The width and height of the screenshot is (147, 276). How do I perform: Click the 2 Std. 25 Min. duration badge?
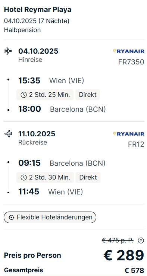coord(45,95)
